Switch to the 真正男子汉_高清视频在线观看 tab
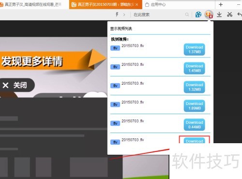 tap(33, 4)
